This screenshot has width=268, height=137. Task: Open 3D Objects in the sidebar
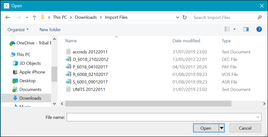pos(27,63)
